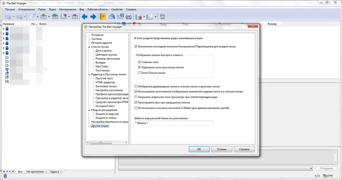
Task: Select the trash folder icon in folder tree
Action: (x=7, y=69)
